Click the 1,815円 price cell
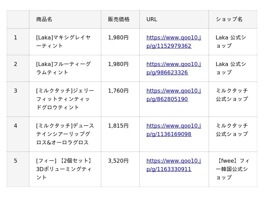The image size is (270, 197). point(118,126)
